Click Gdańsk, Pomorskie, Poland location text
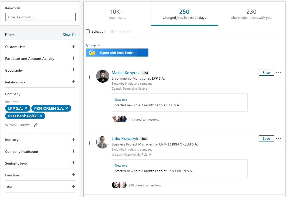Viewport: 287px width, 197px height. point(129,89)
